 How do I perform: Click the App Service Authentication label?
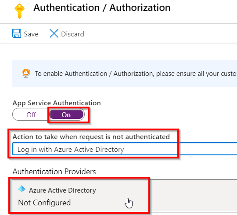point(57,103)
